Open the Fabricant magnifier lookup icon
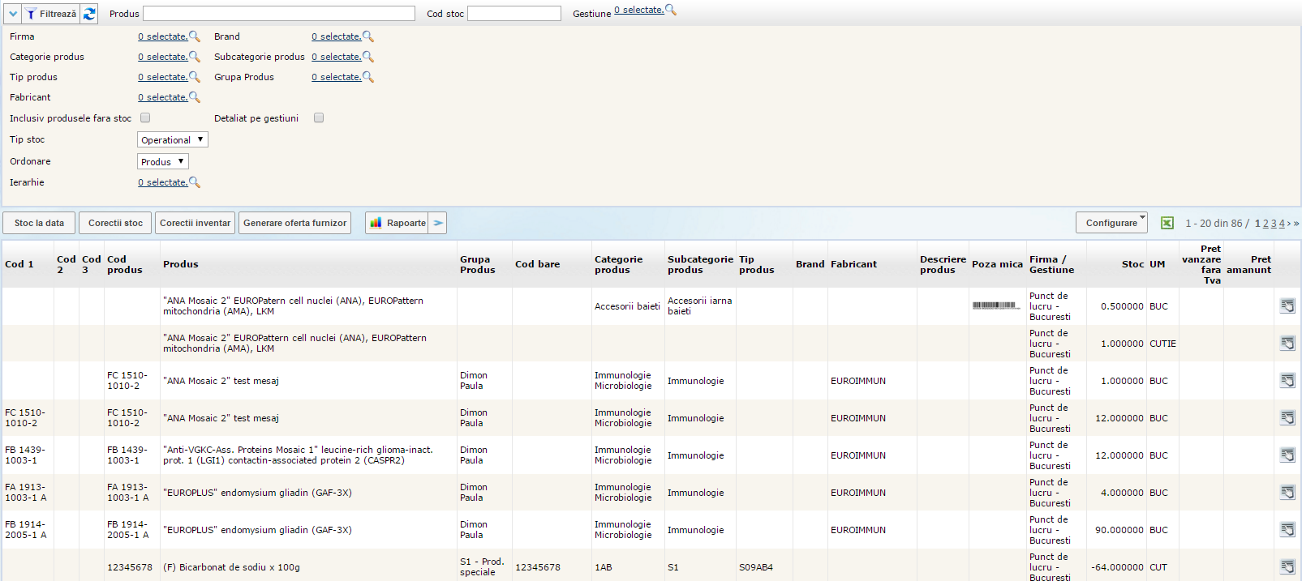This screenshot has height=581, width=1302. click(195, 97)
